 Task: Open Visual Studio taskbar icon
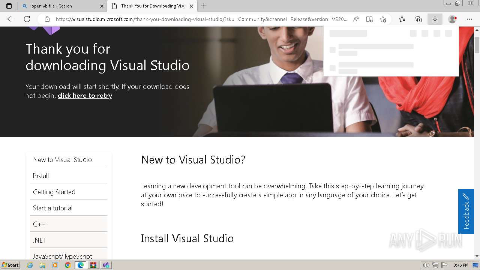(106, 265)
